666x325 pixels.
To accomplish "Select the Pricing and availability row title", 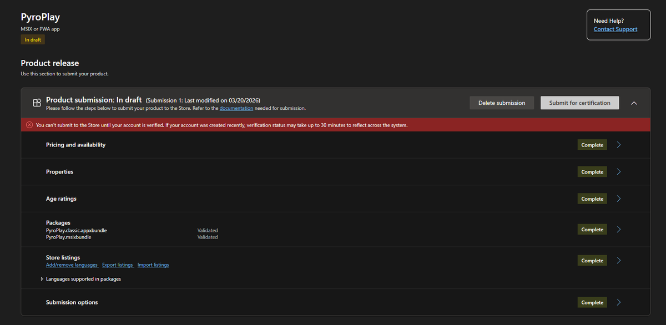I will (x=75, y=145).
